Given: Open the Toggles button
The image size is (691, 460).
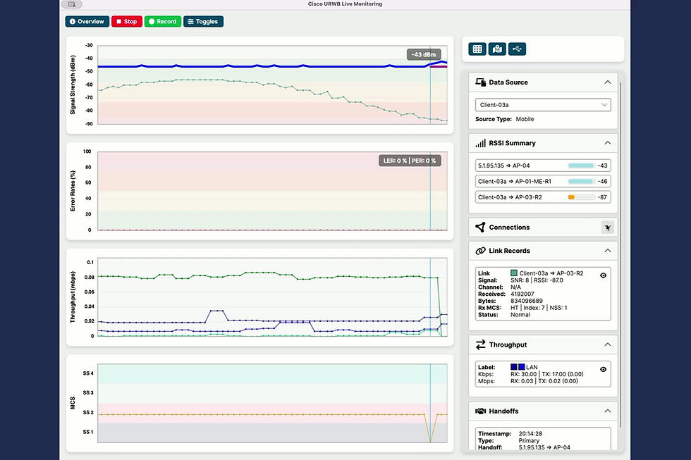Looking at the screenshot, I should coord(203,22).
